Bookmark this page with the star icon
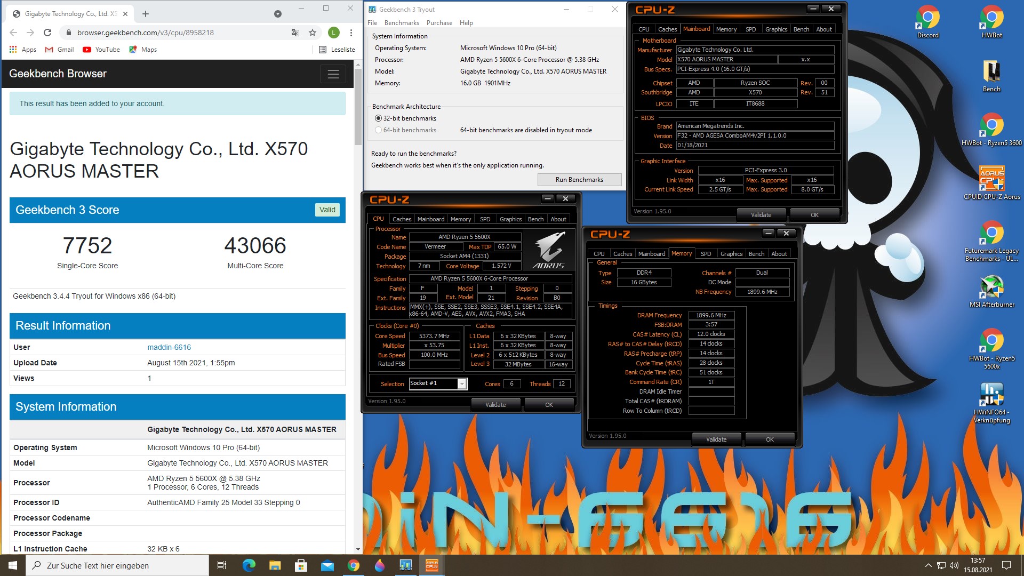Viewport: 1024px width, 576px height. [x=313, y=33]
